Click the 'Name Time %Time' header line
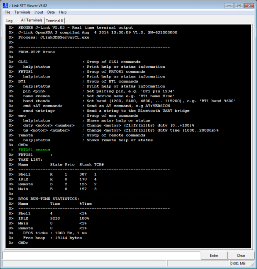 (55, 204)
